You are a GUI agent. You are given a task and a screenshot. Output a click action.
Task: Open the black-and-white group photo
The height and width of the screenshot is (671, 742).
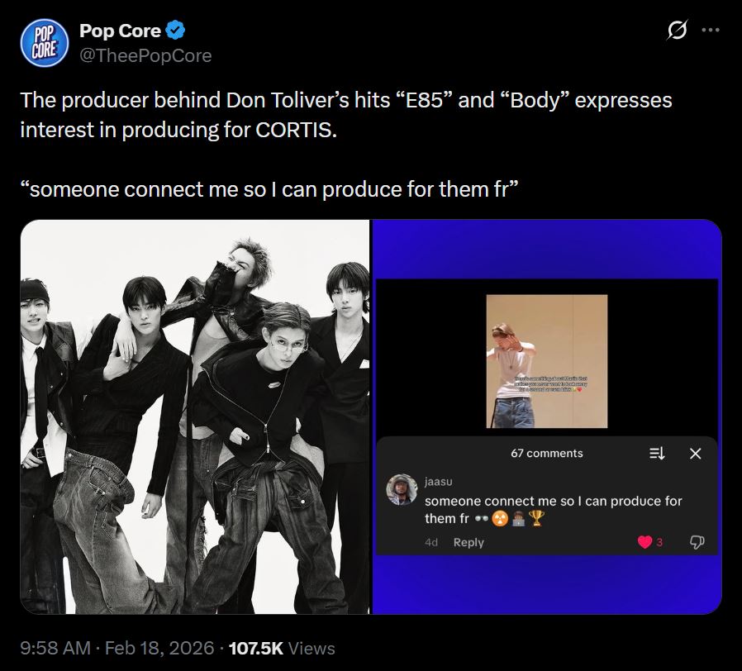point(195,416)
